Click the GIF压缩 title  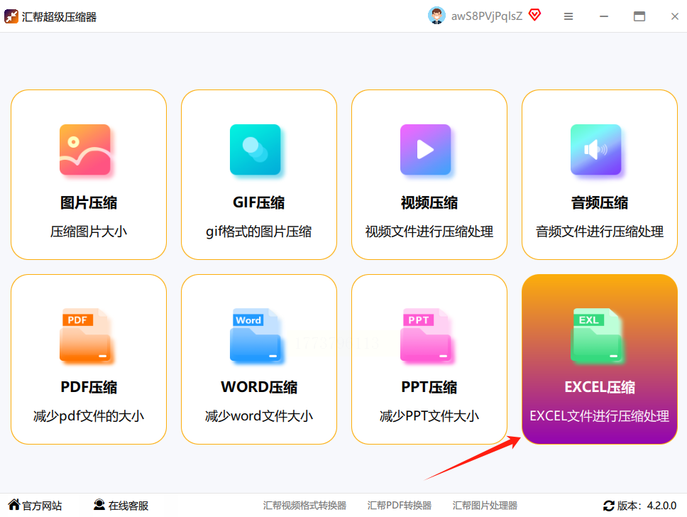coord(258,202)
